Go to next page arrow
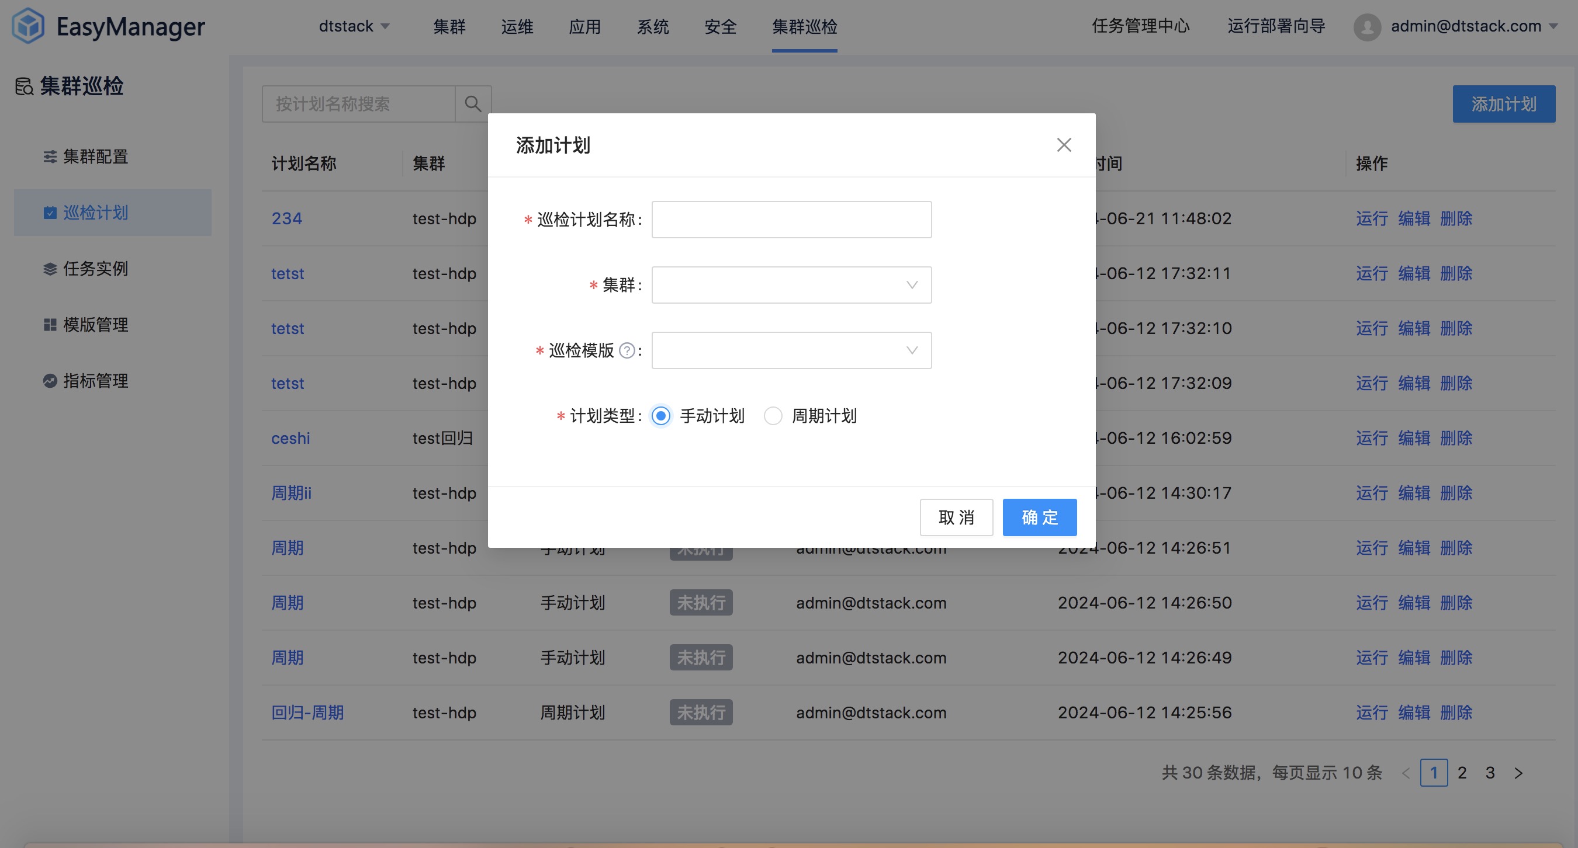1578x848 pixels. (x=1518, y=773)
